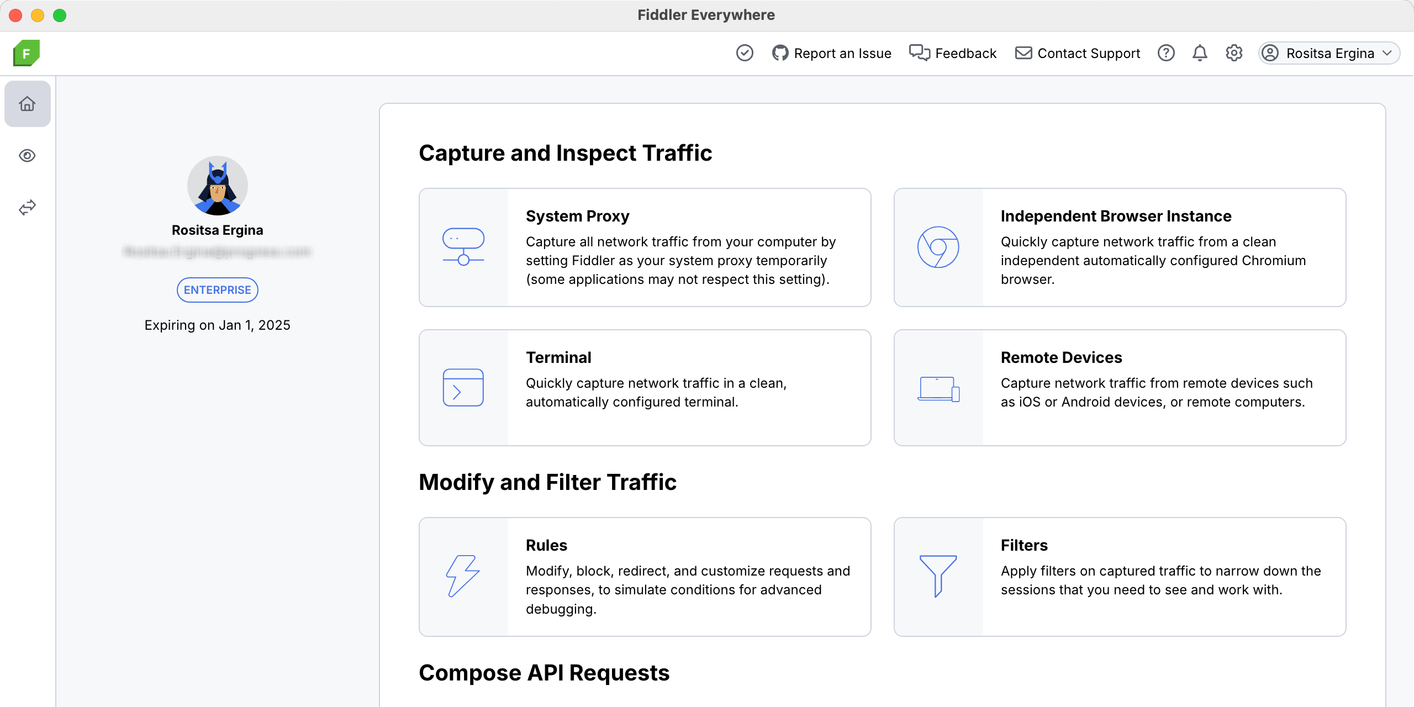Open the help question mark icon

[x=1166, y=53]
